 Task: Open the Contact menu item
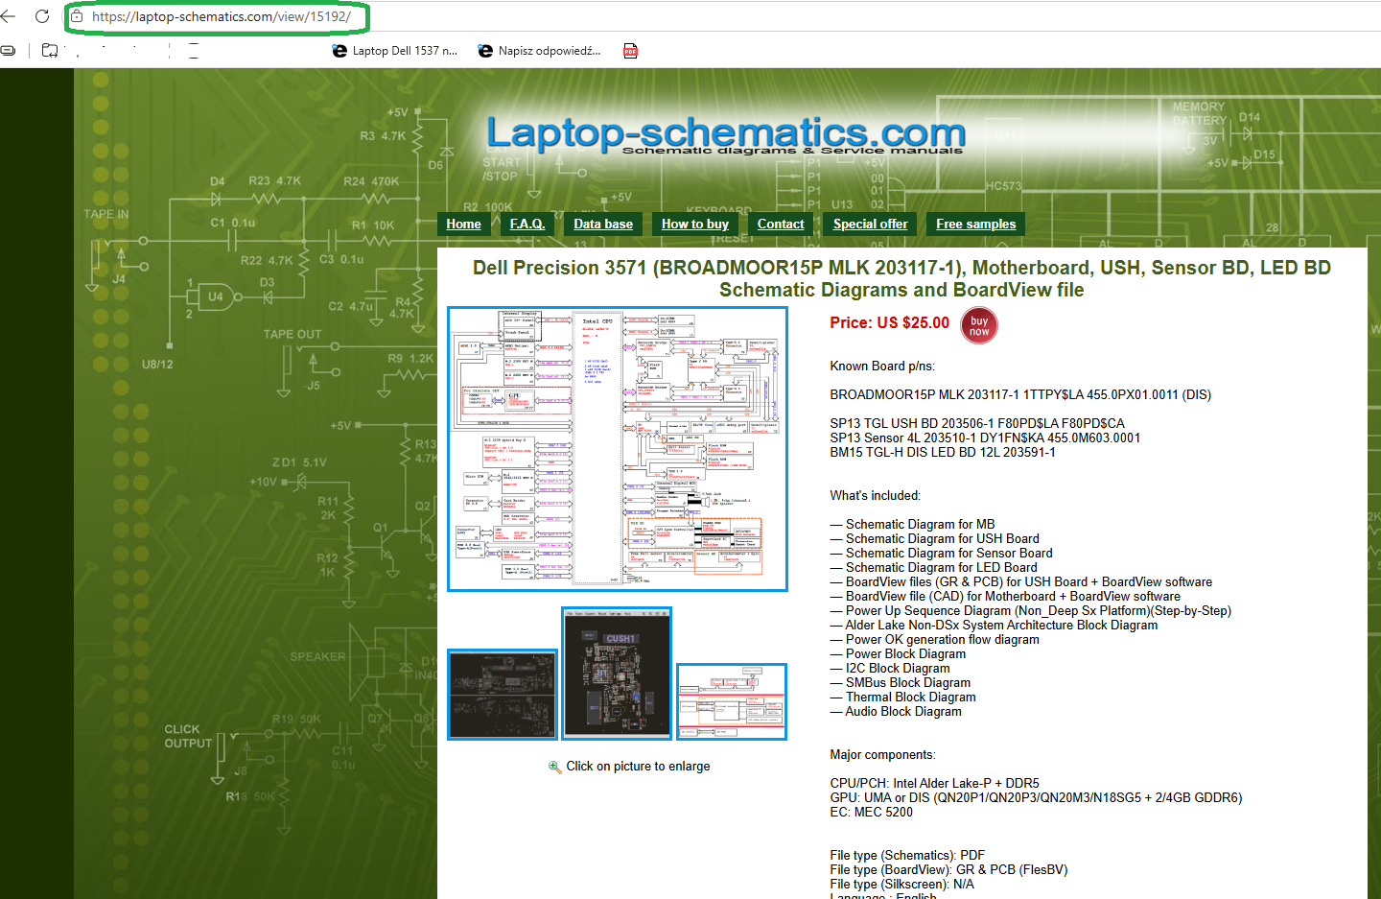(x=781, y=224)
